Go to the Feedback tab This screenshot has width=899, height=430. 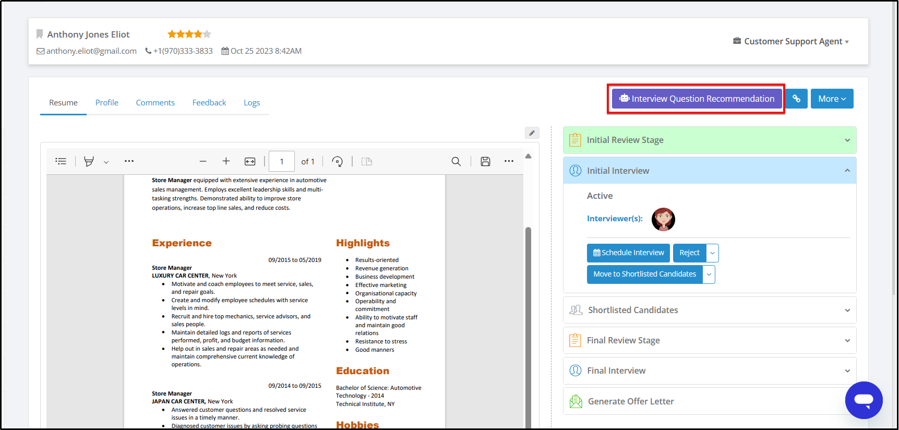click(209, 103)
